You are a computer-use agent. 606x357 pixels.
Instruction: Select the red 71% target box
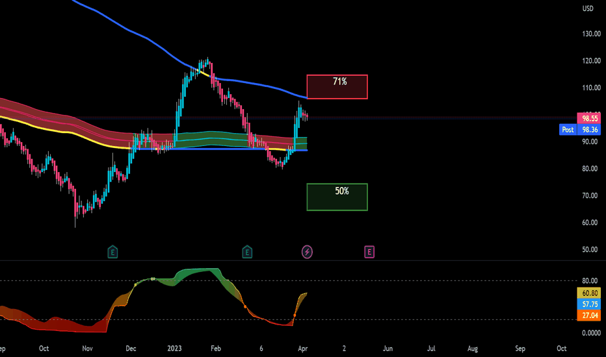click(337, 87)
